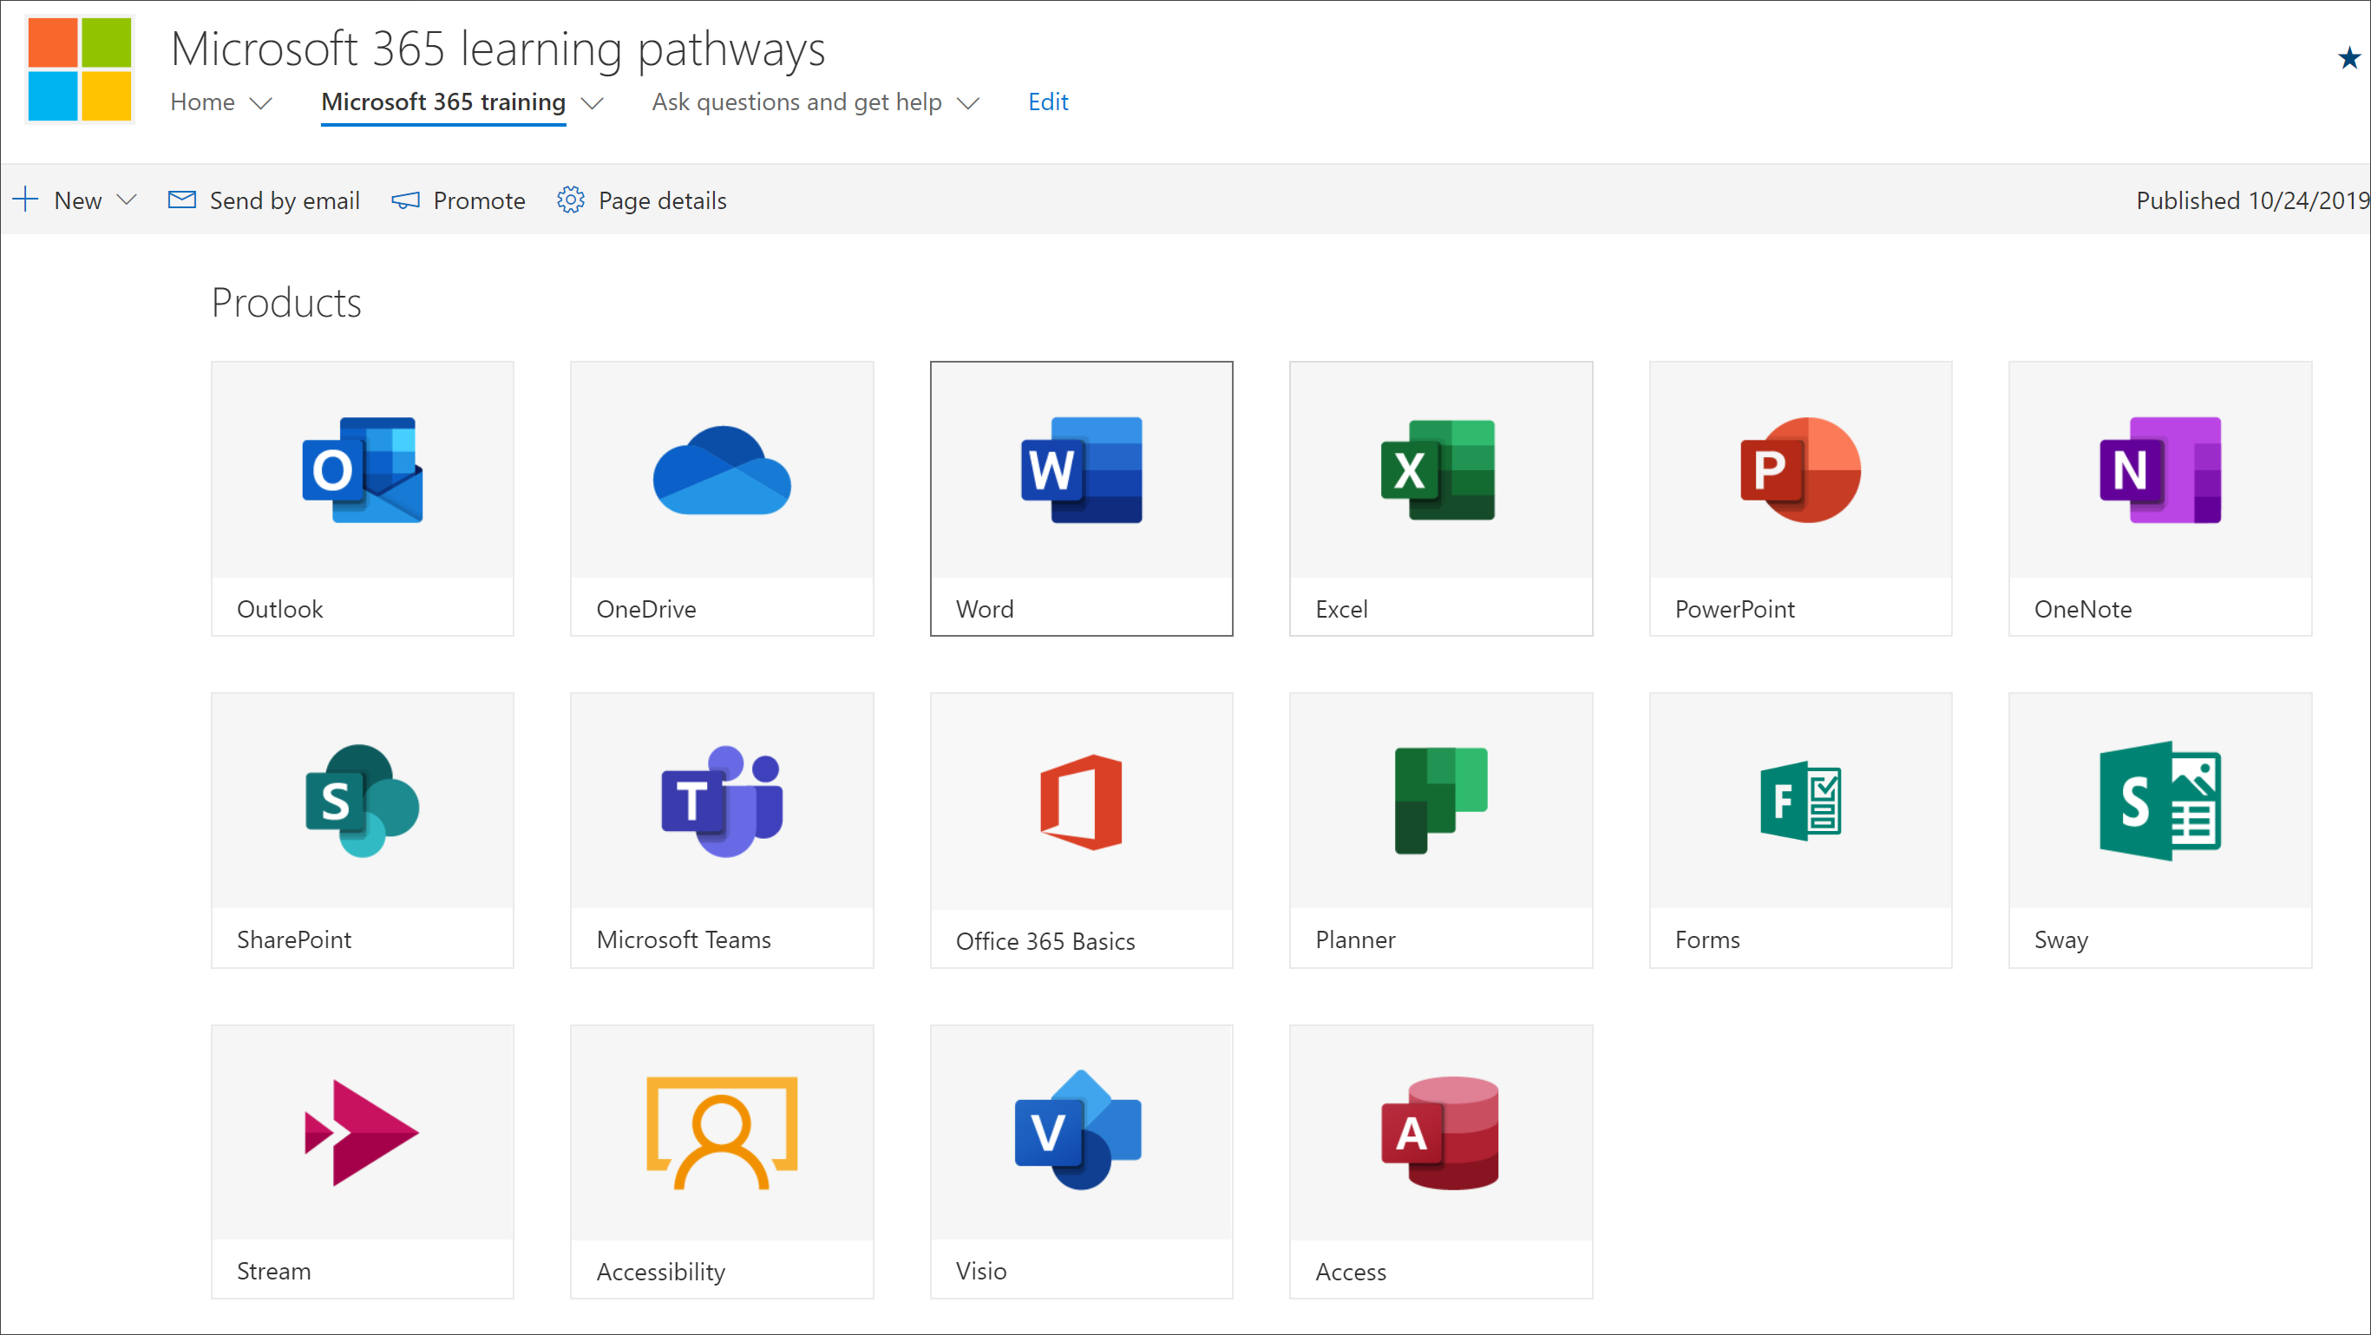Click the Edit page link
2371x1335 pixels.
coord(1049,101)
